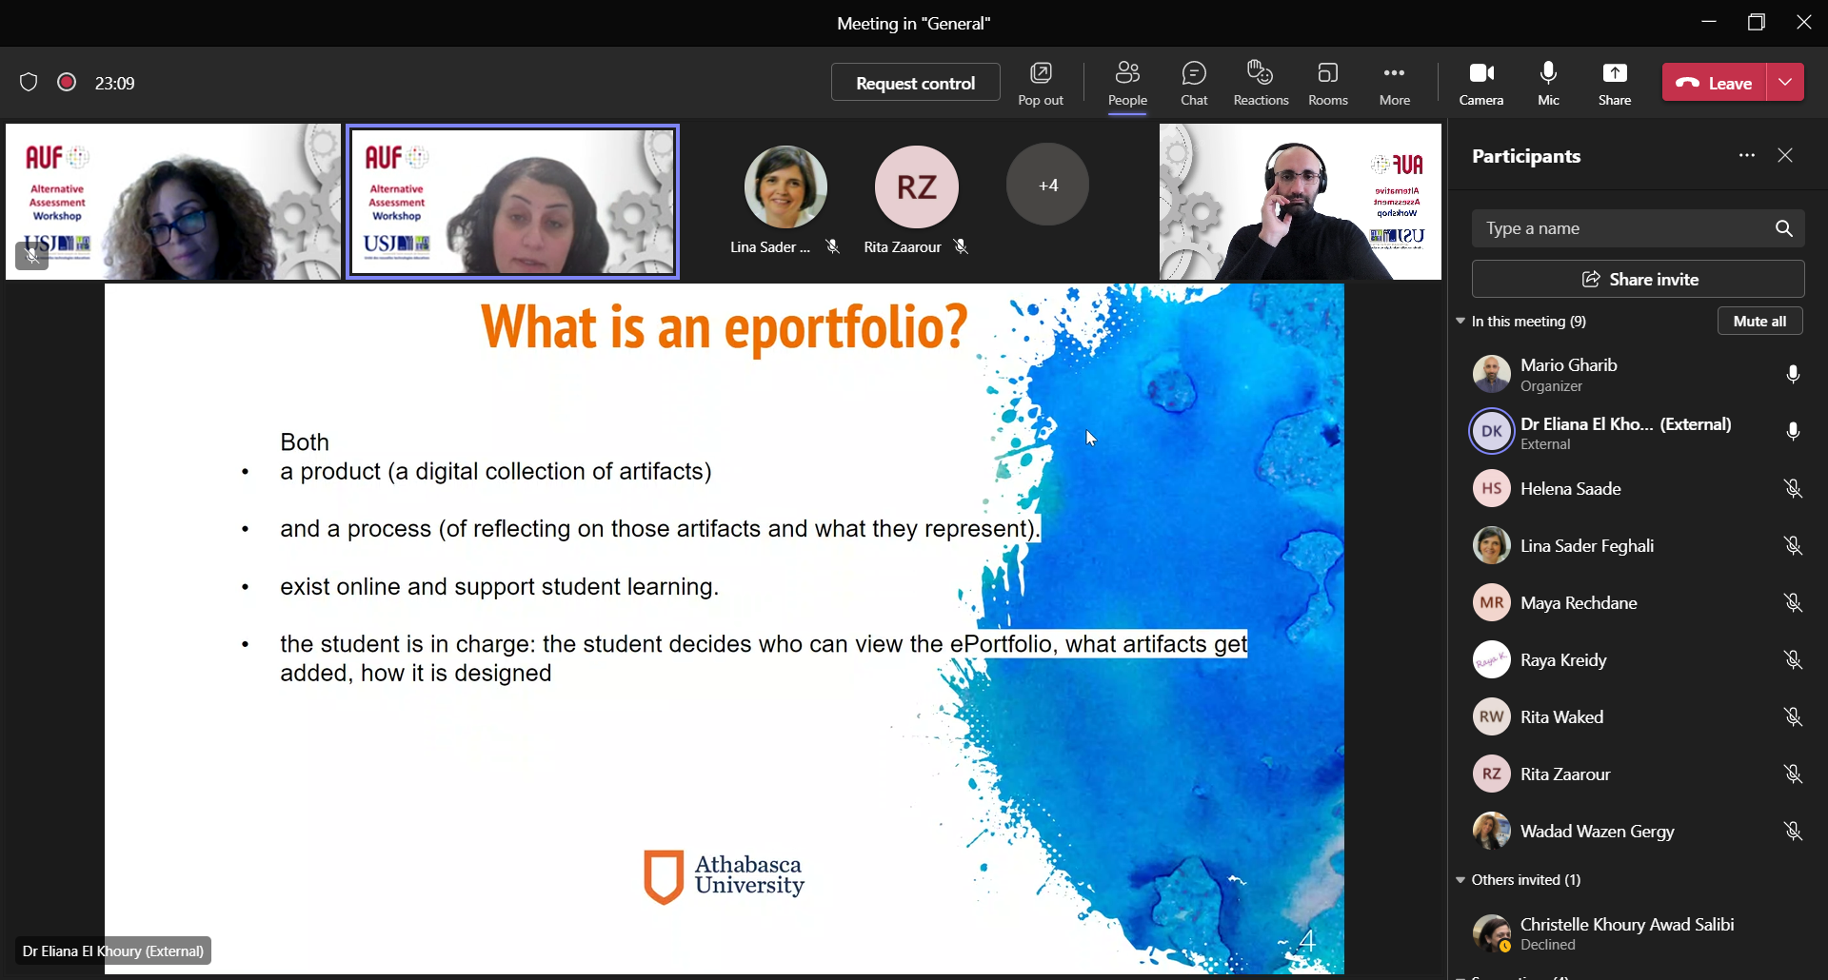Collapse the Others invited section
Image resolution: width=1828 pixels, height=980 pixels.
click(x=1460, y=880)
